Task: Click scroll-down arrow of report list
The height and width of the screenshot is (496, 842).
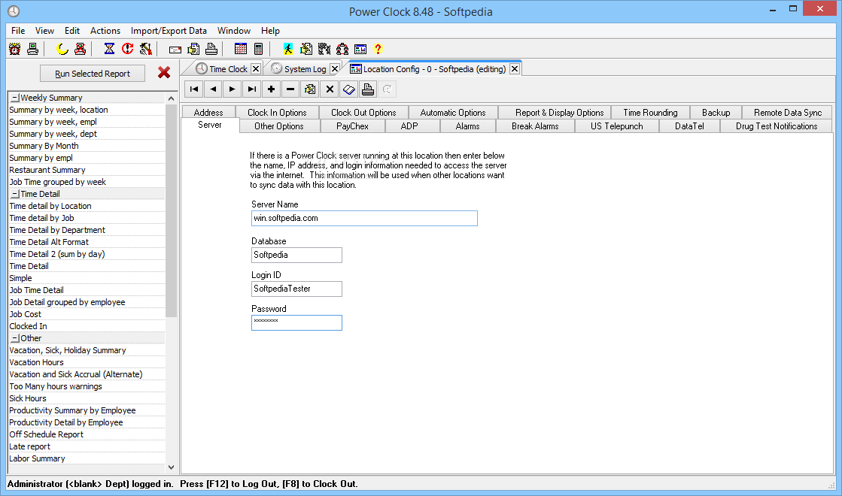Action: coord(171,467)
